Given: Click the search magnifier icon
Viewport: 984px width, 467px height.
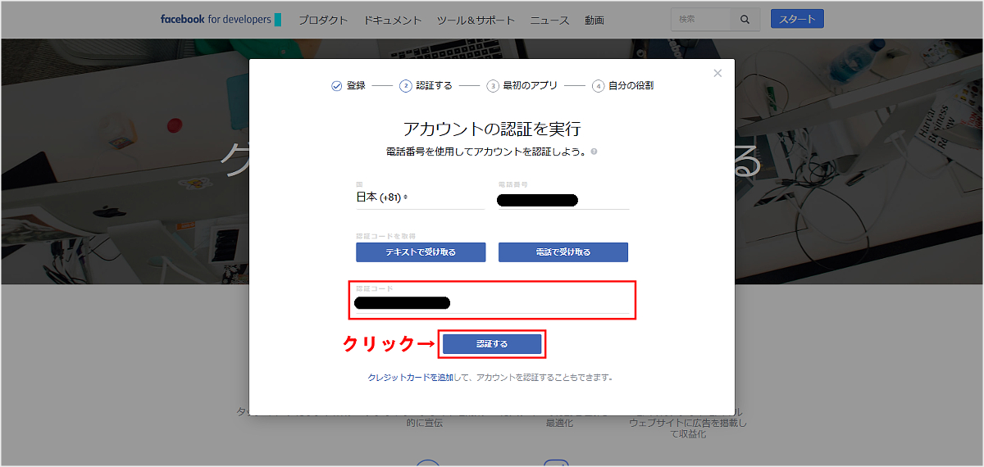Looking at the screenshot, I should pyautogui.click(x=745, y=20).
